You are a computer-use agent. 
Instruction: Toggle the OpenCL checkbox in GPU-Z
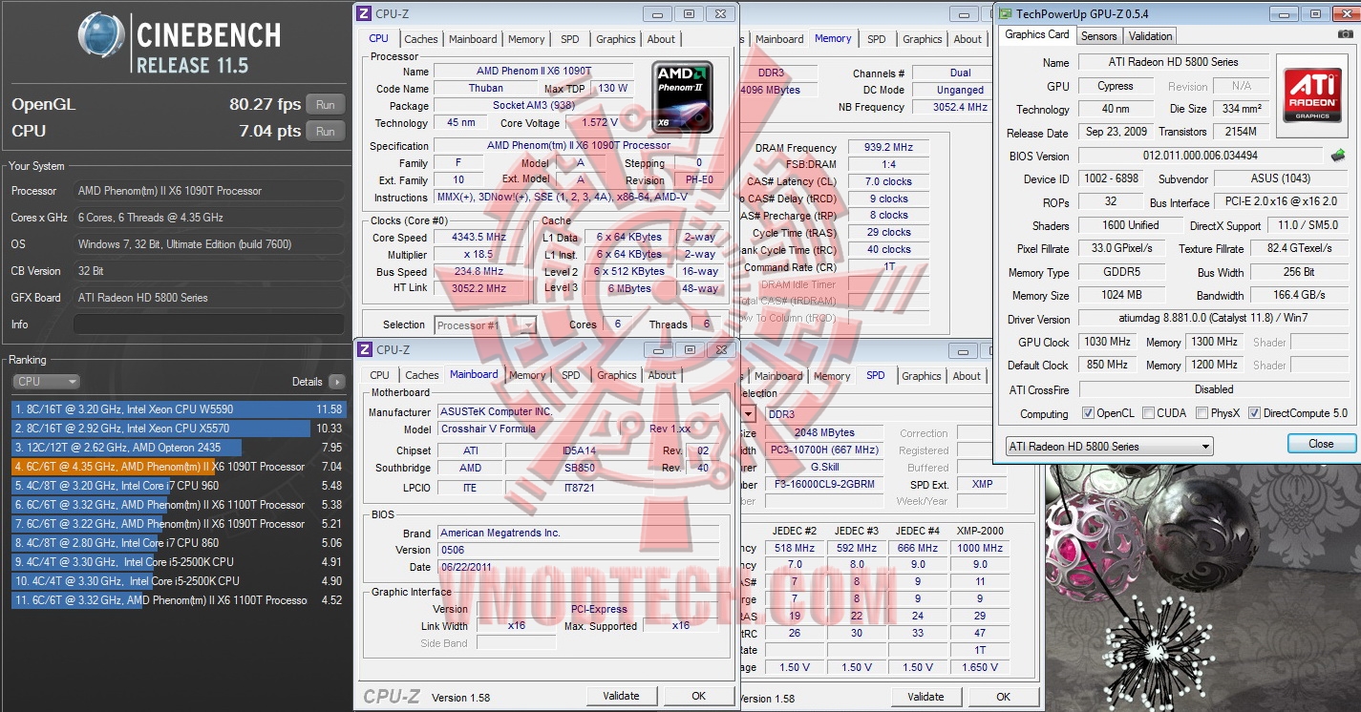[1088, 413]
